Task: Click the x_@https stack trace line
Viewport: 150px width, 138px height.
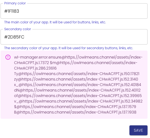Action: pyautogui.click(x=78, y=85)
